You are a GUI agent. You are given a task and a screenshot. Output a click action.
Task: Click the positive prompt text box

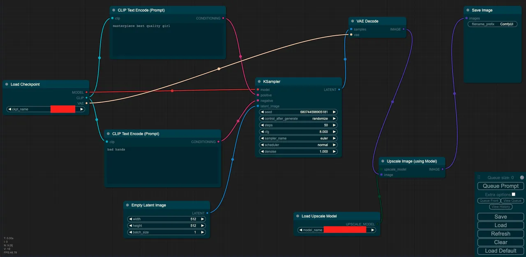pos(168,40)
